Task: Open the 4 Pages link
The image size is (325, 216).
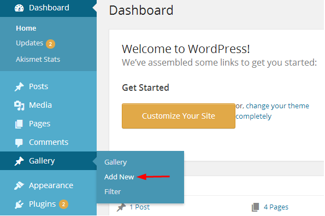Action: pyautogui.click(x=276, y=207)
